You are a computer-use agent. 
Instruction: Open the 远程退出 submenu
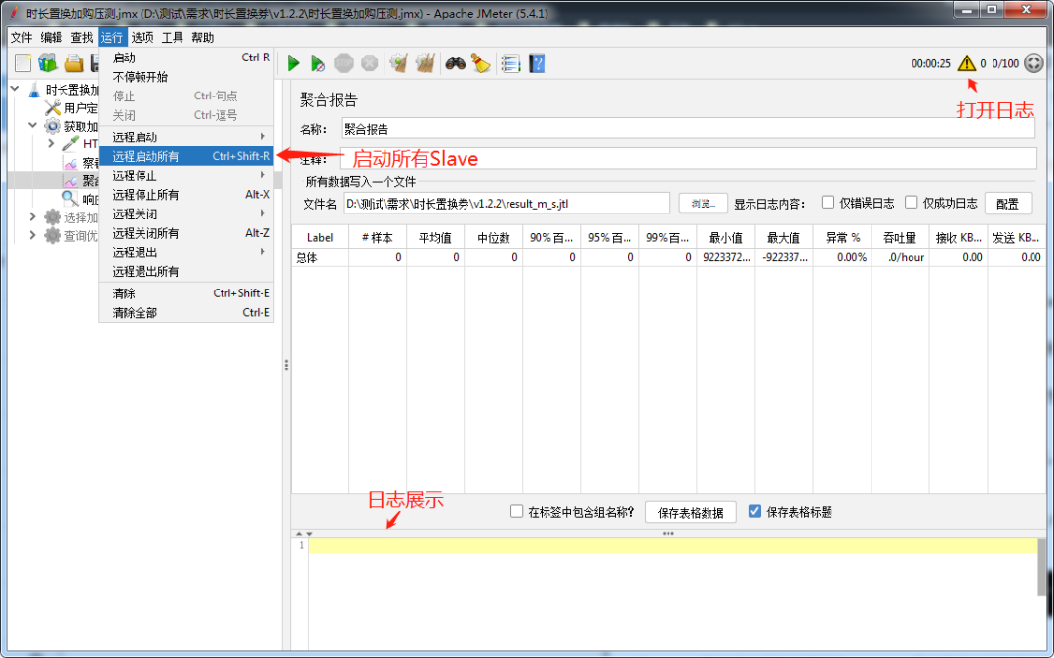[186, 252]
